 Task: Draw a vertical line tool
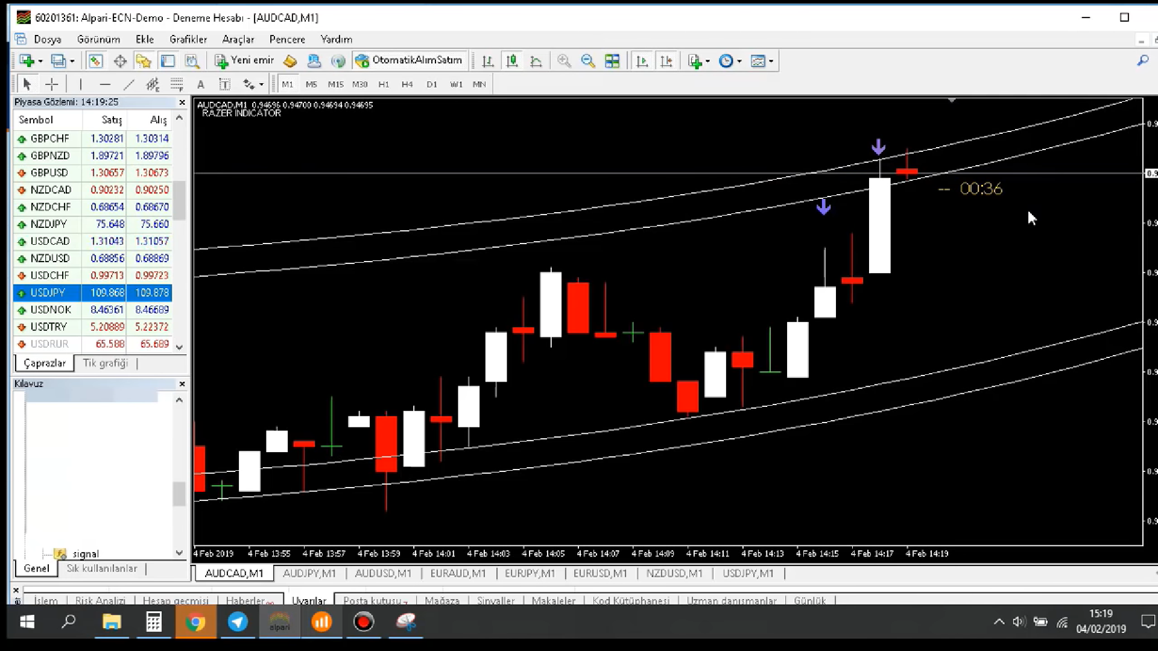pos(80,84)
